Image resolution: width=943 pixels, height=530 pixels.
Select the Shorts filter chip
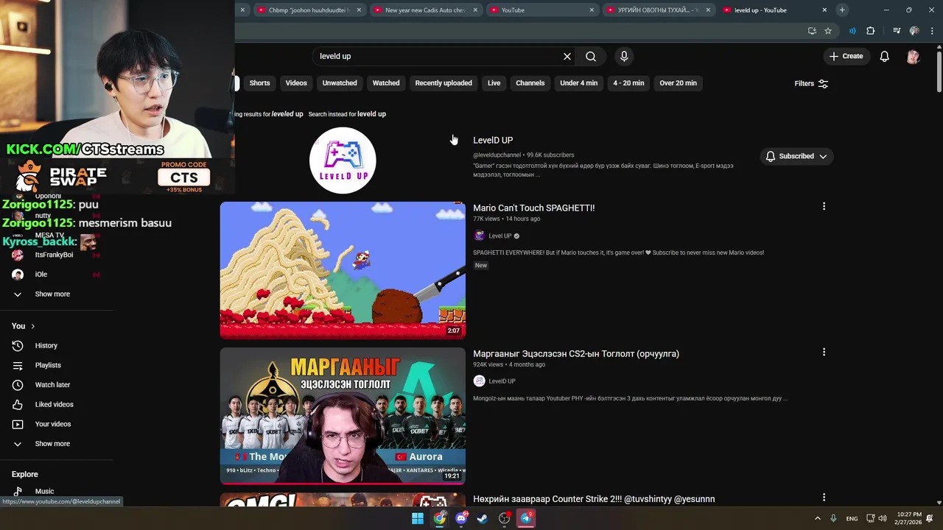pyautogui.click(x=259, y=83)
